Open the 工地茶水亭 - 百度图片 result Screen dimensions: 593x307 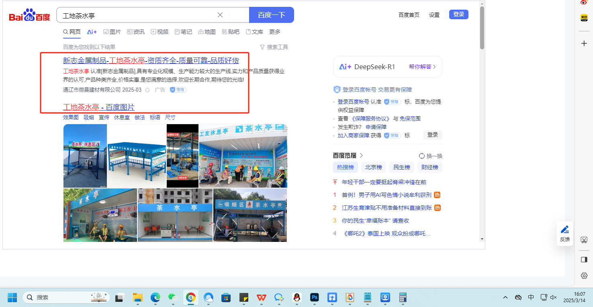99,107
